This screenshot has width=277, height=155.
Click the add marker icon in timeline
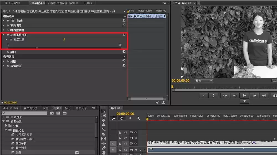(x=130, y=118)
